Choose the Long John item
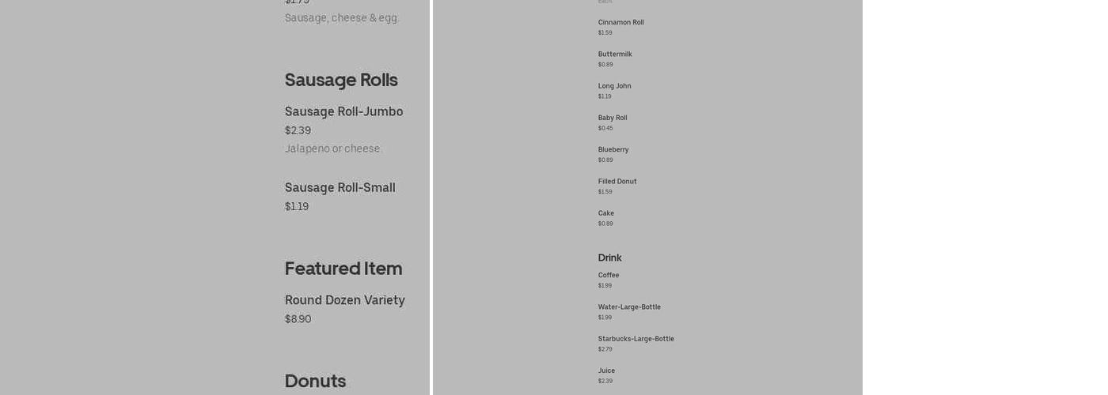Viewport: 1108px width, 395px height. click(614, 86)
